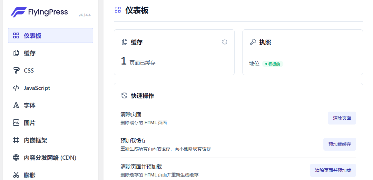Click the grid icon in 仪表板 page header
This screenshot has height=180, width=373.
click(118, 10)
